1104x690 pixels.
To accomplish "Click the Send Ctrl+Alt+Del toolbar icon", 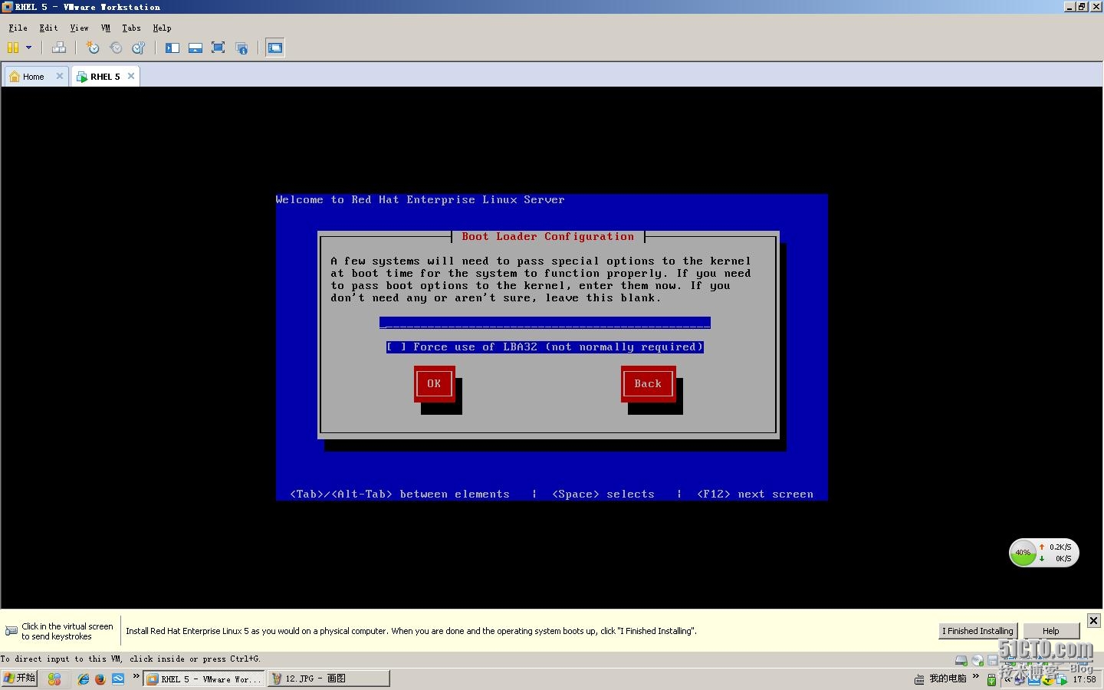I will (x=58, y=48).
